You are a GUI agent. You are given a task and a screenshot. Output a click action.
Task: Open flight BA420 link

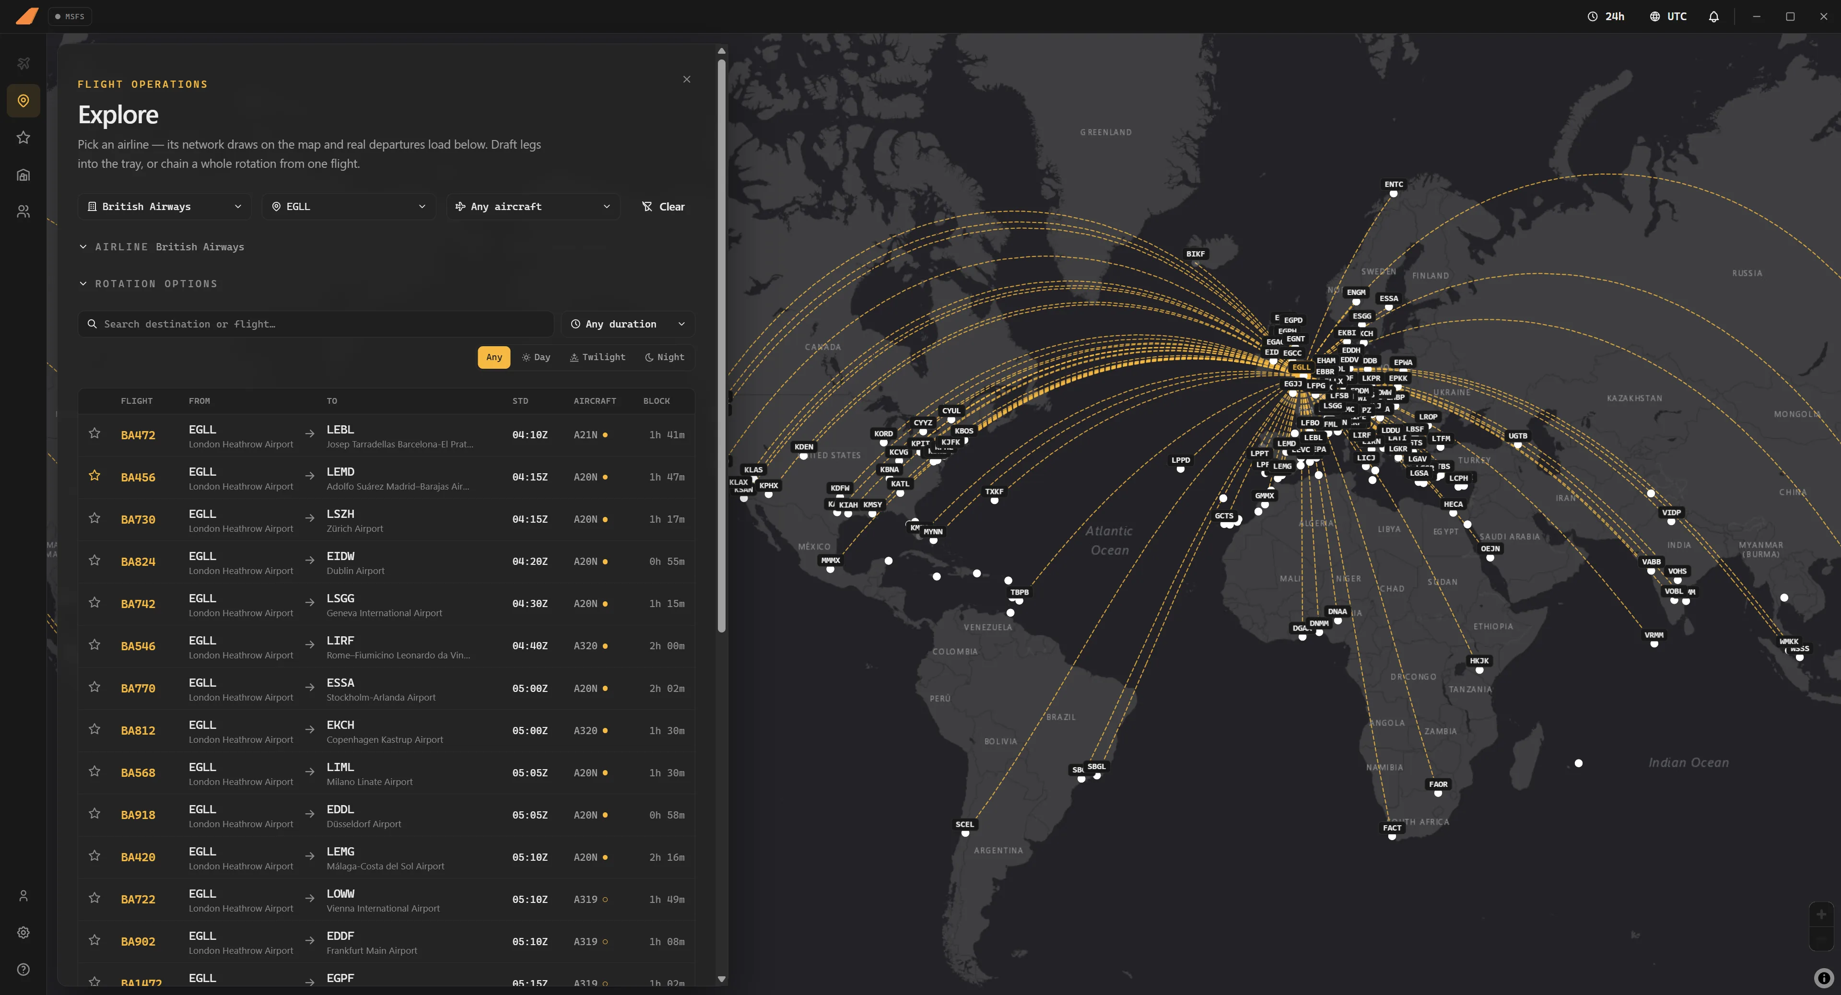pos(138,857)
